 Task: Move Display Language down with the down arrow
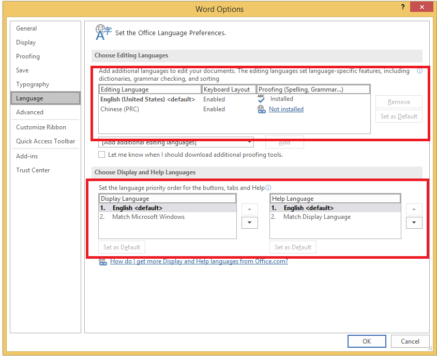coord(249,222)
